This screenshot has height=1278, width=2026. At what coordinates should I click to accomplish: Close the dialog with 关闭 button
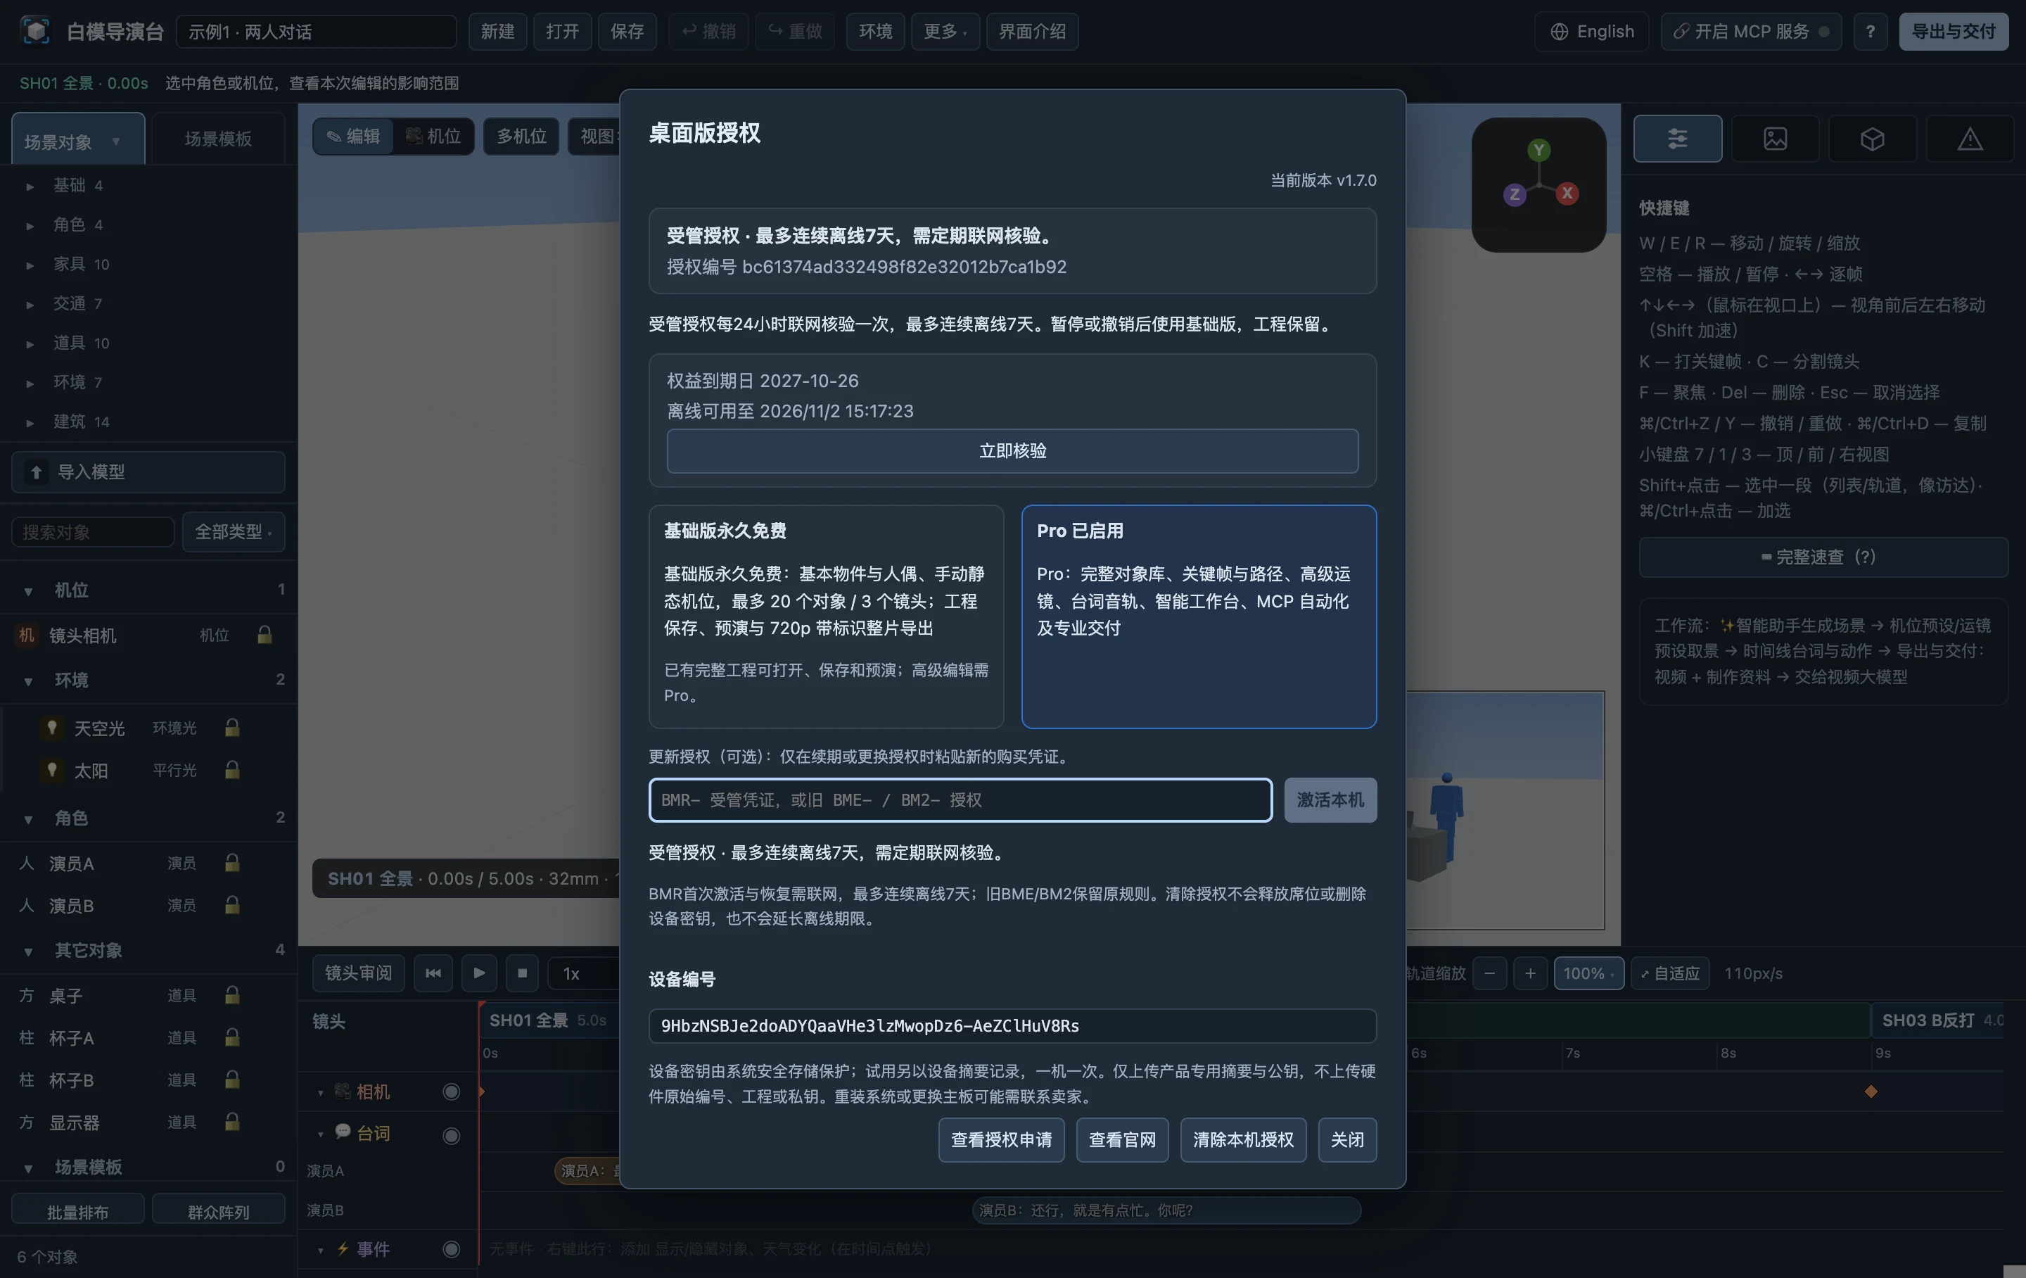(1347, 1140)
